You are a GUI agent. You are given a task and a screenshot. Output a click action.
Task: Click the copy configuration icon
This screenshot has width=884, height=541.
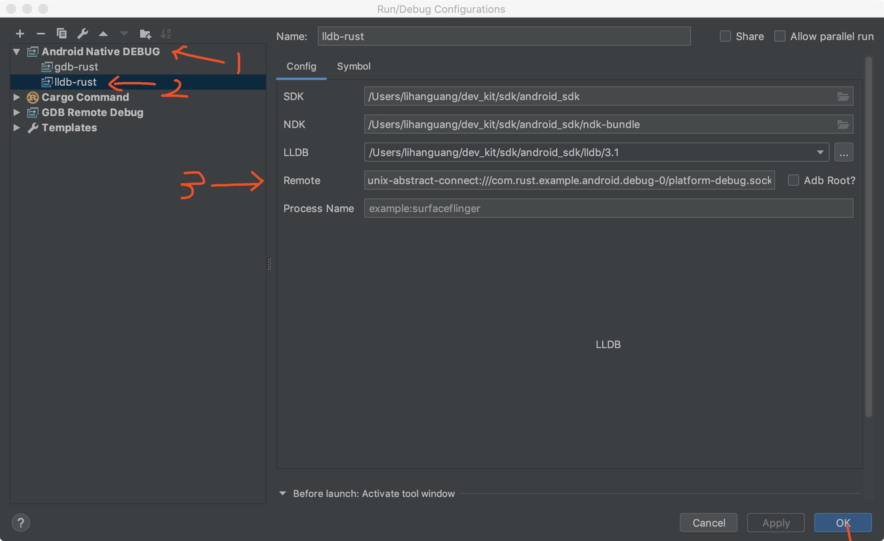[61, 34]
